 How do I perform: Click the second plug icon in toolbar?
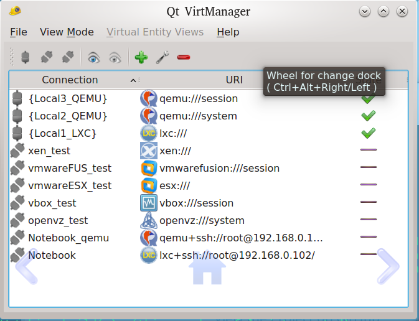pyautogui.click(x=47, y=57)
